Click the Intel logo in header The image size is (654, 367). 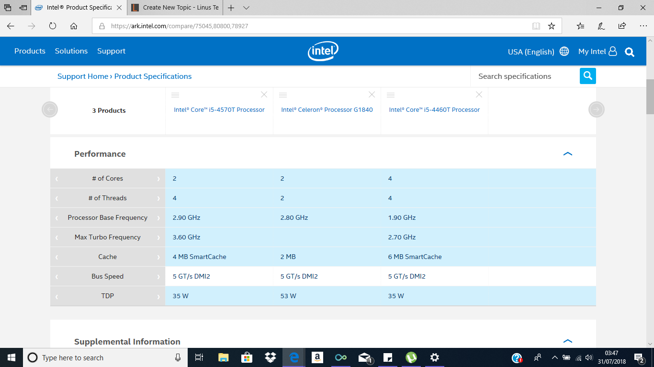[x=323, y=51]
